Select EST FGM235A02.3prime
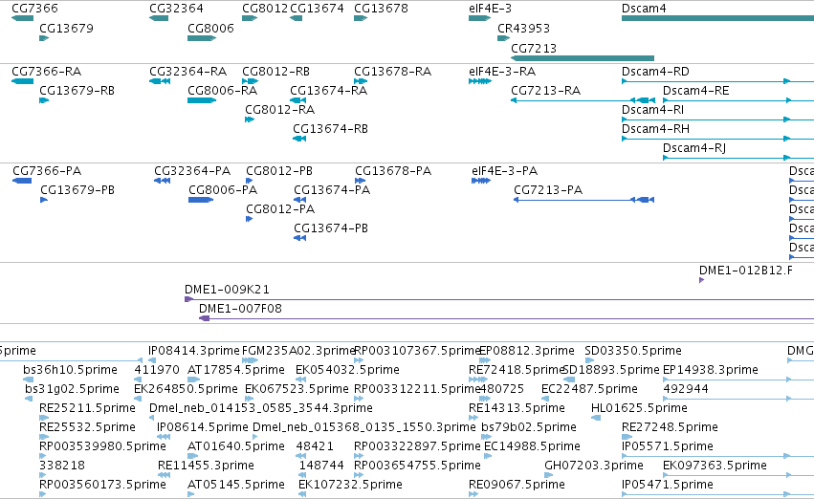Viewport: 814px width, 499px height. (298, 351)
